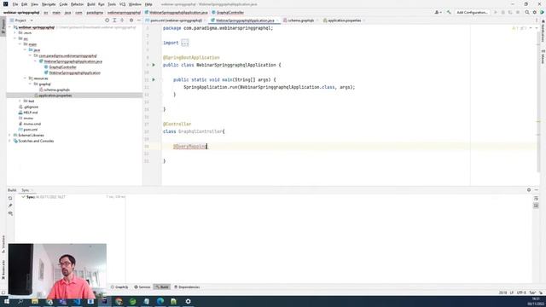Click the Search Everywhere magnifier icon

pyautogui.click(x=527, y=12)
